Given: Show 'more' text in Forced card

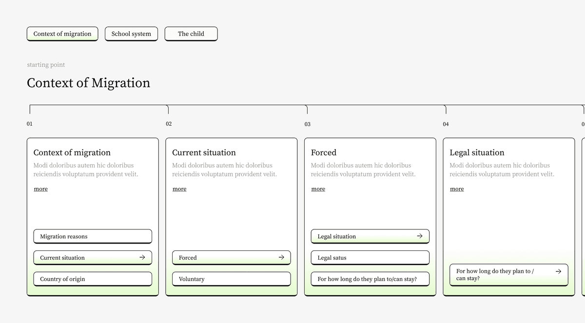Looking at the screenshot, I should [318, 189].
